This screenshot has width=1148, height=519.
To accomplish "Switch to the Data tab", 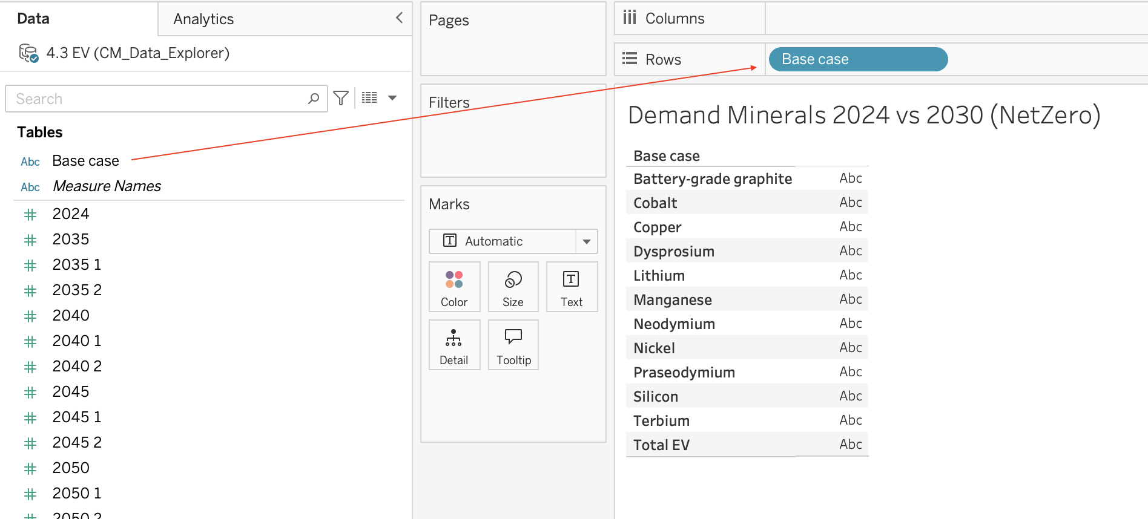I will pyautogui.click(x=33, y=19).
